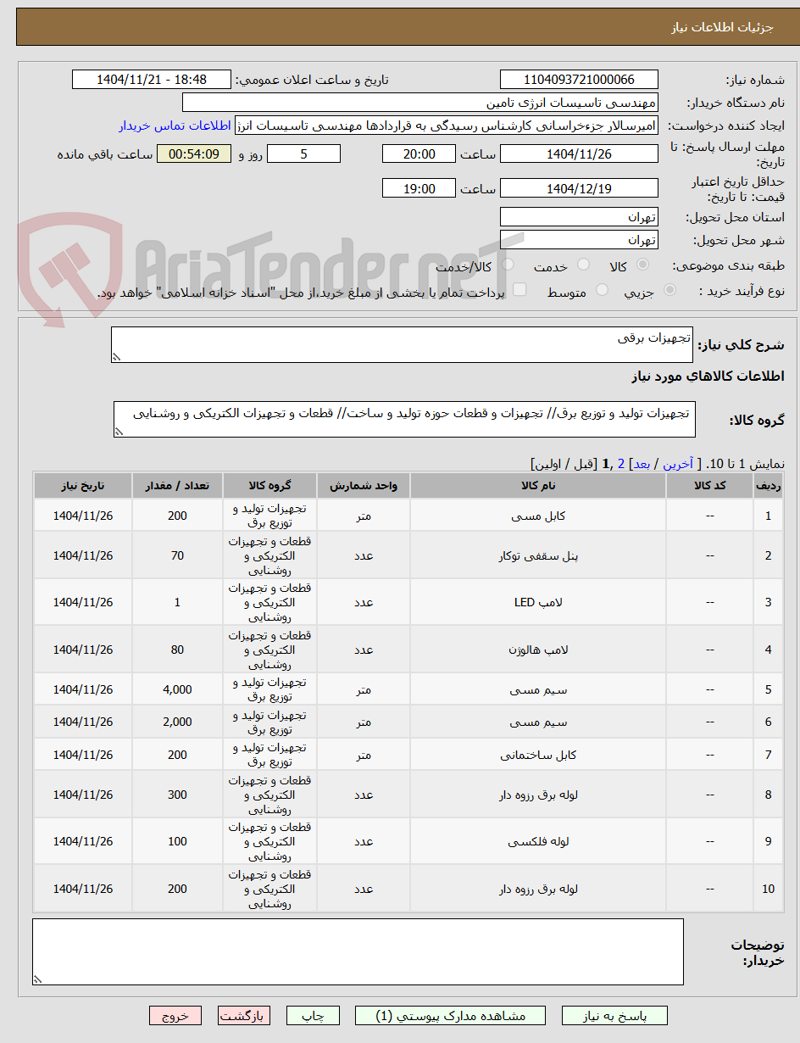800x1043 pixels.
Task: Click quantity 80 in the لامپ هالوژن row
Action: 177,650
